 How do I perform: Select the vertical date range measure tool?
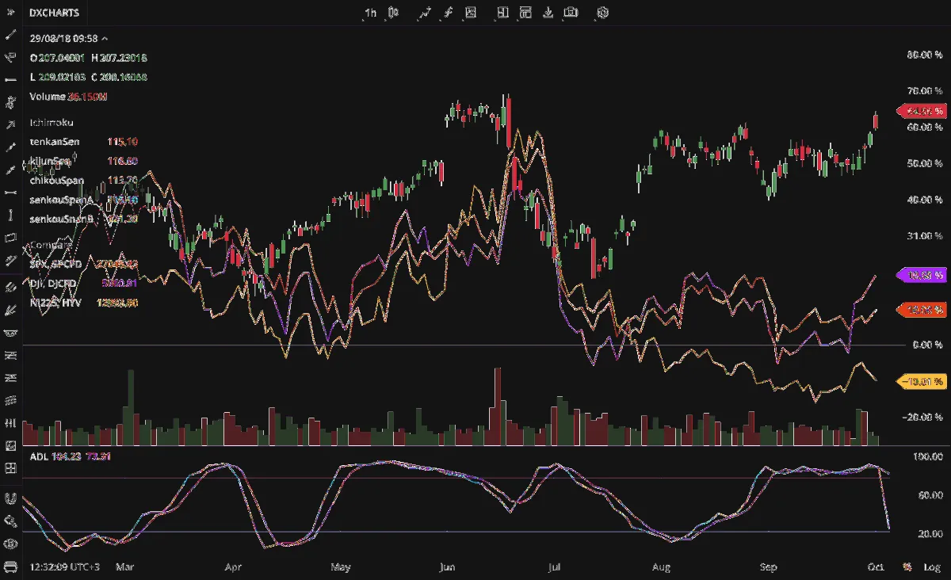(10, 215)
